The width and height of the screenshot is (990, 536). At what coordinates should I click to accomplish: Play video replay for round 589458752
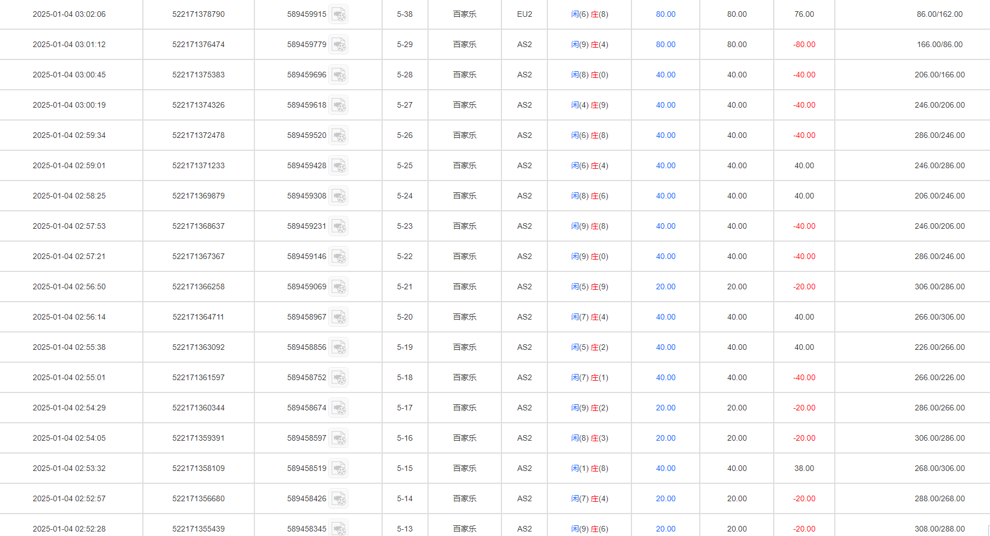[x=338, y=378]
